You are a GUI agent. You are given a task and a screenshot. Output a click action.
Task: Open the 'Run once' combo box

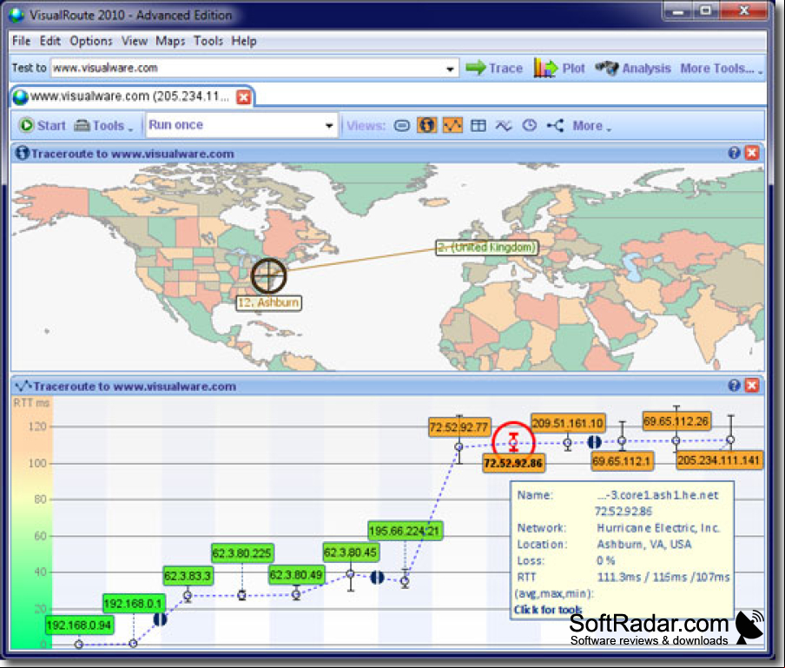[x=241, y=125]
